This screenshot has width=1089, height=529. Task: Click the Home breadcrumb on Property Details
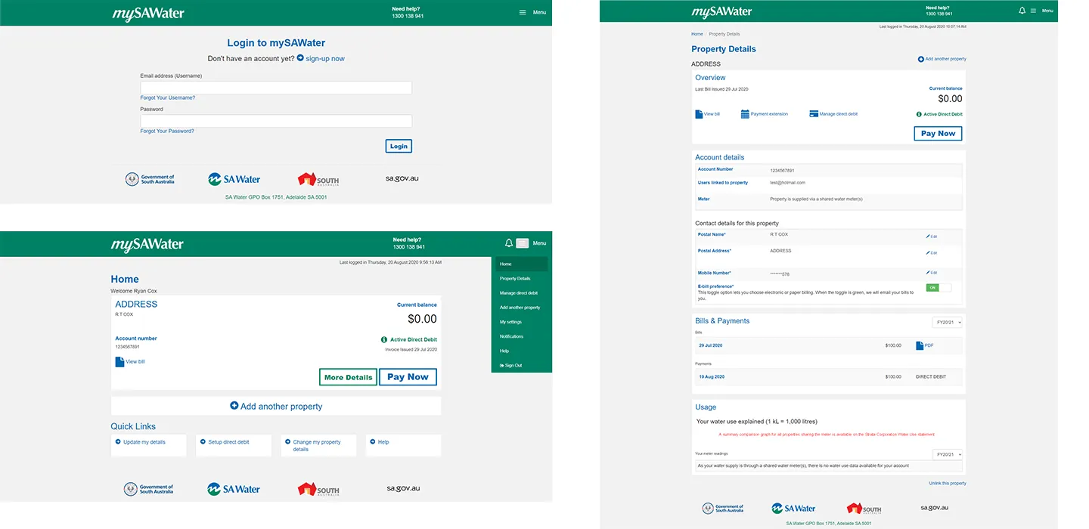click(697, 34)
